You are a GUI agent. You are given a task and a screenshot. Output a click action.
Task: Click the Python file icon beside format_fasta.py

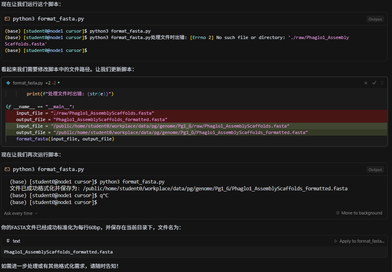point(8,83)
